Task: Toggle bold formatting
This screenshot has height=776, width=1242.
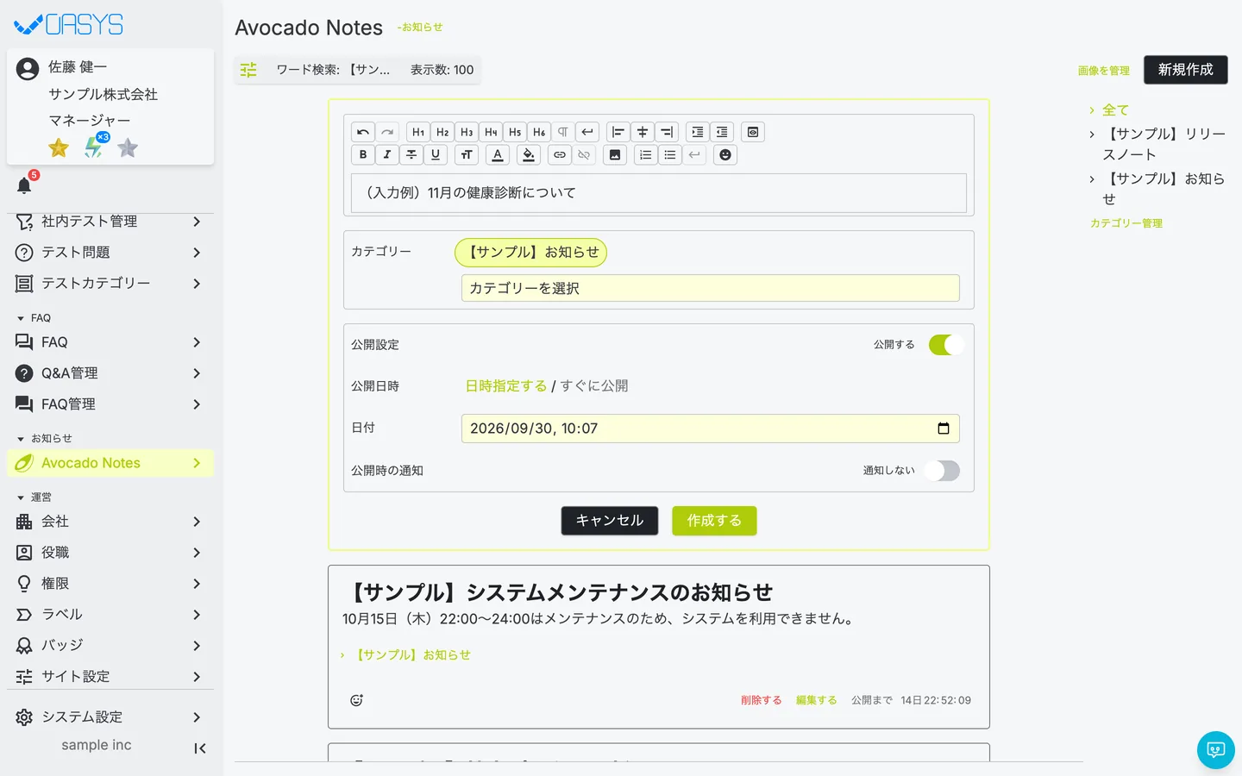Action: click(363, 155)
